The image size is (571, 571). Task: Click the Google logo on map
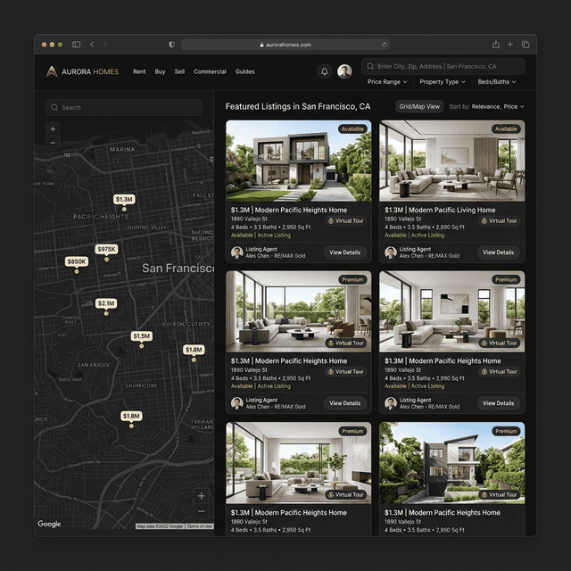pos(49,524)
